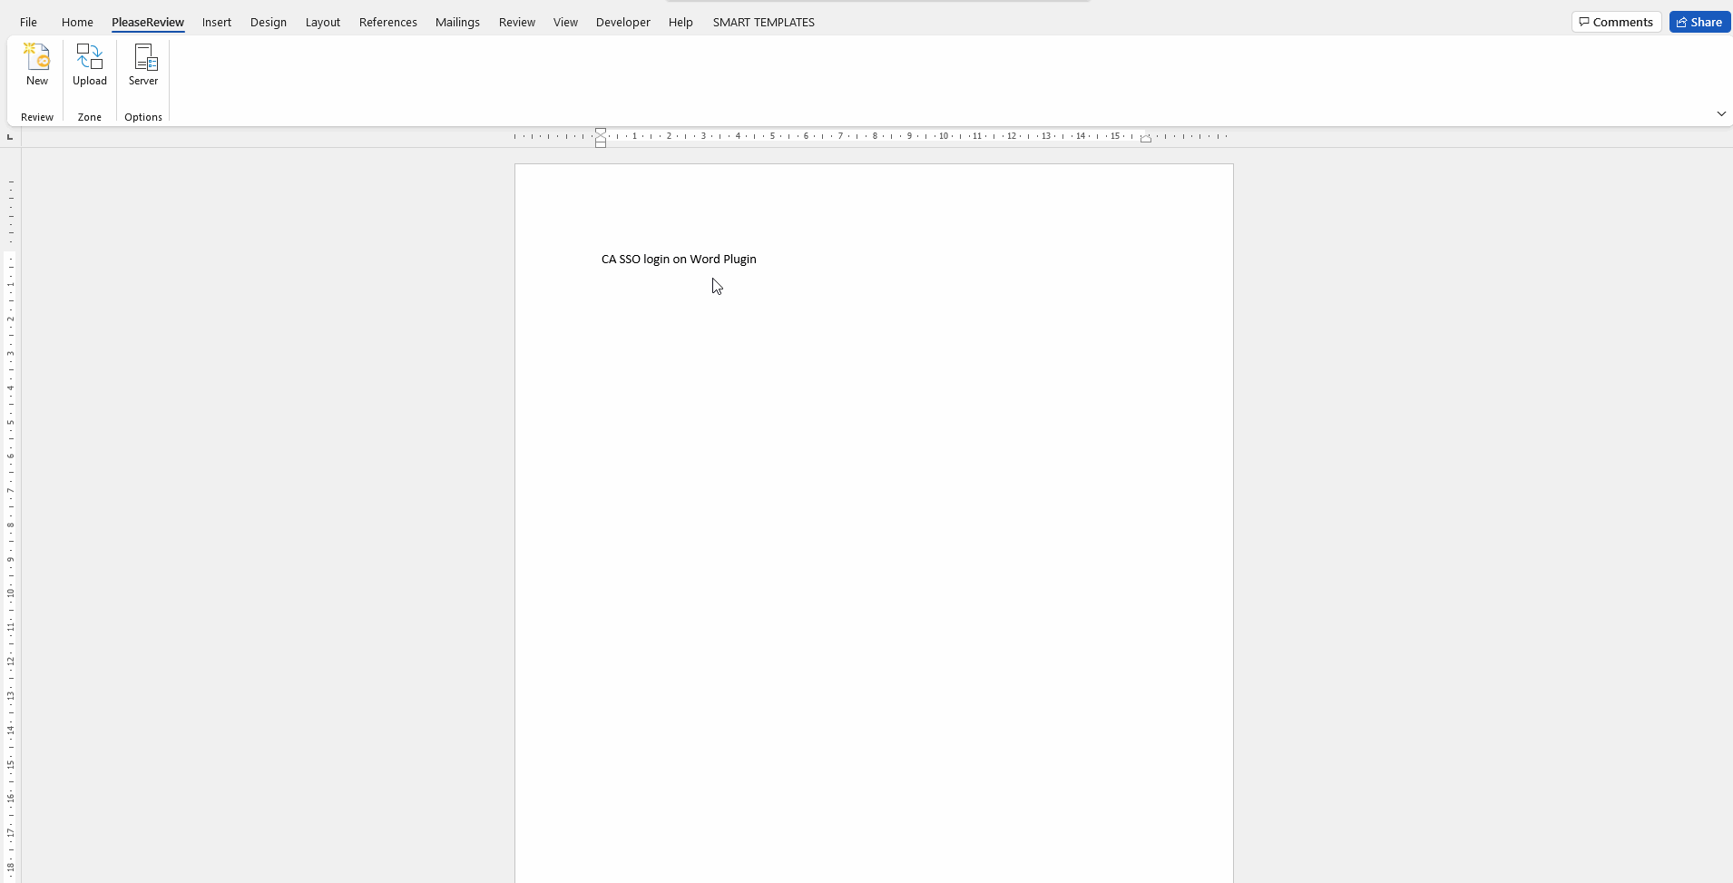1733x883 pixels.
Task: Open the SMART TEMPLATES tab
Action: click(x=764, y=22)
